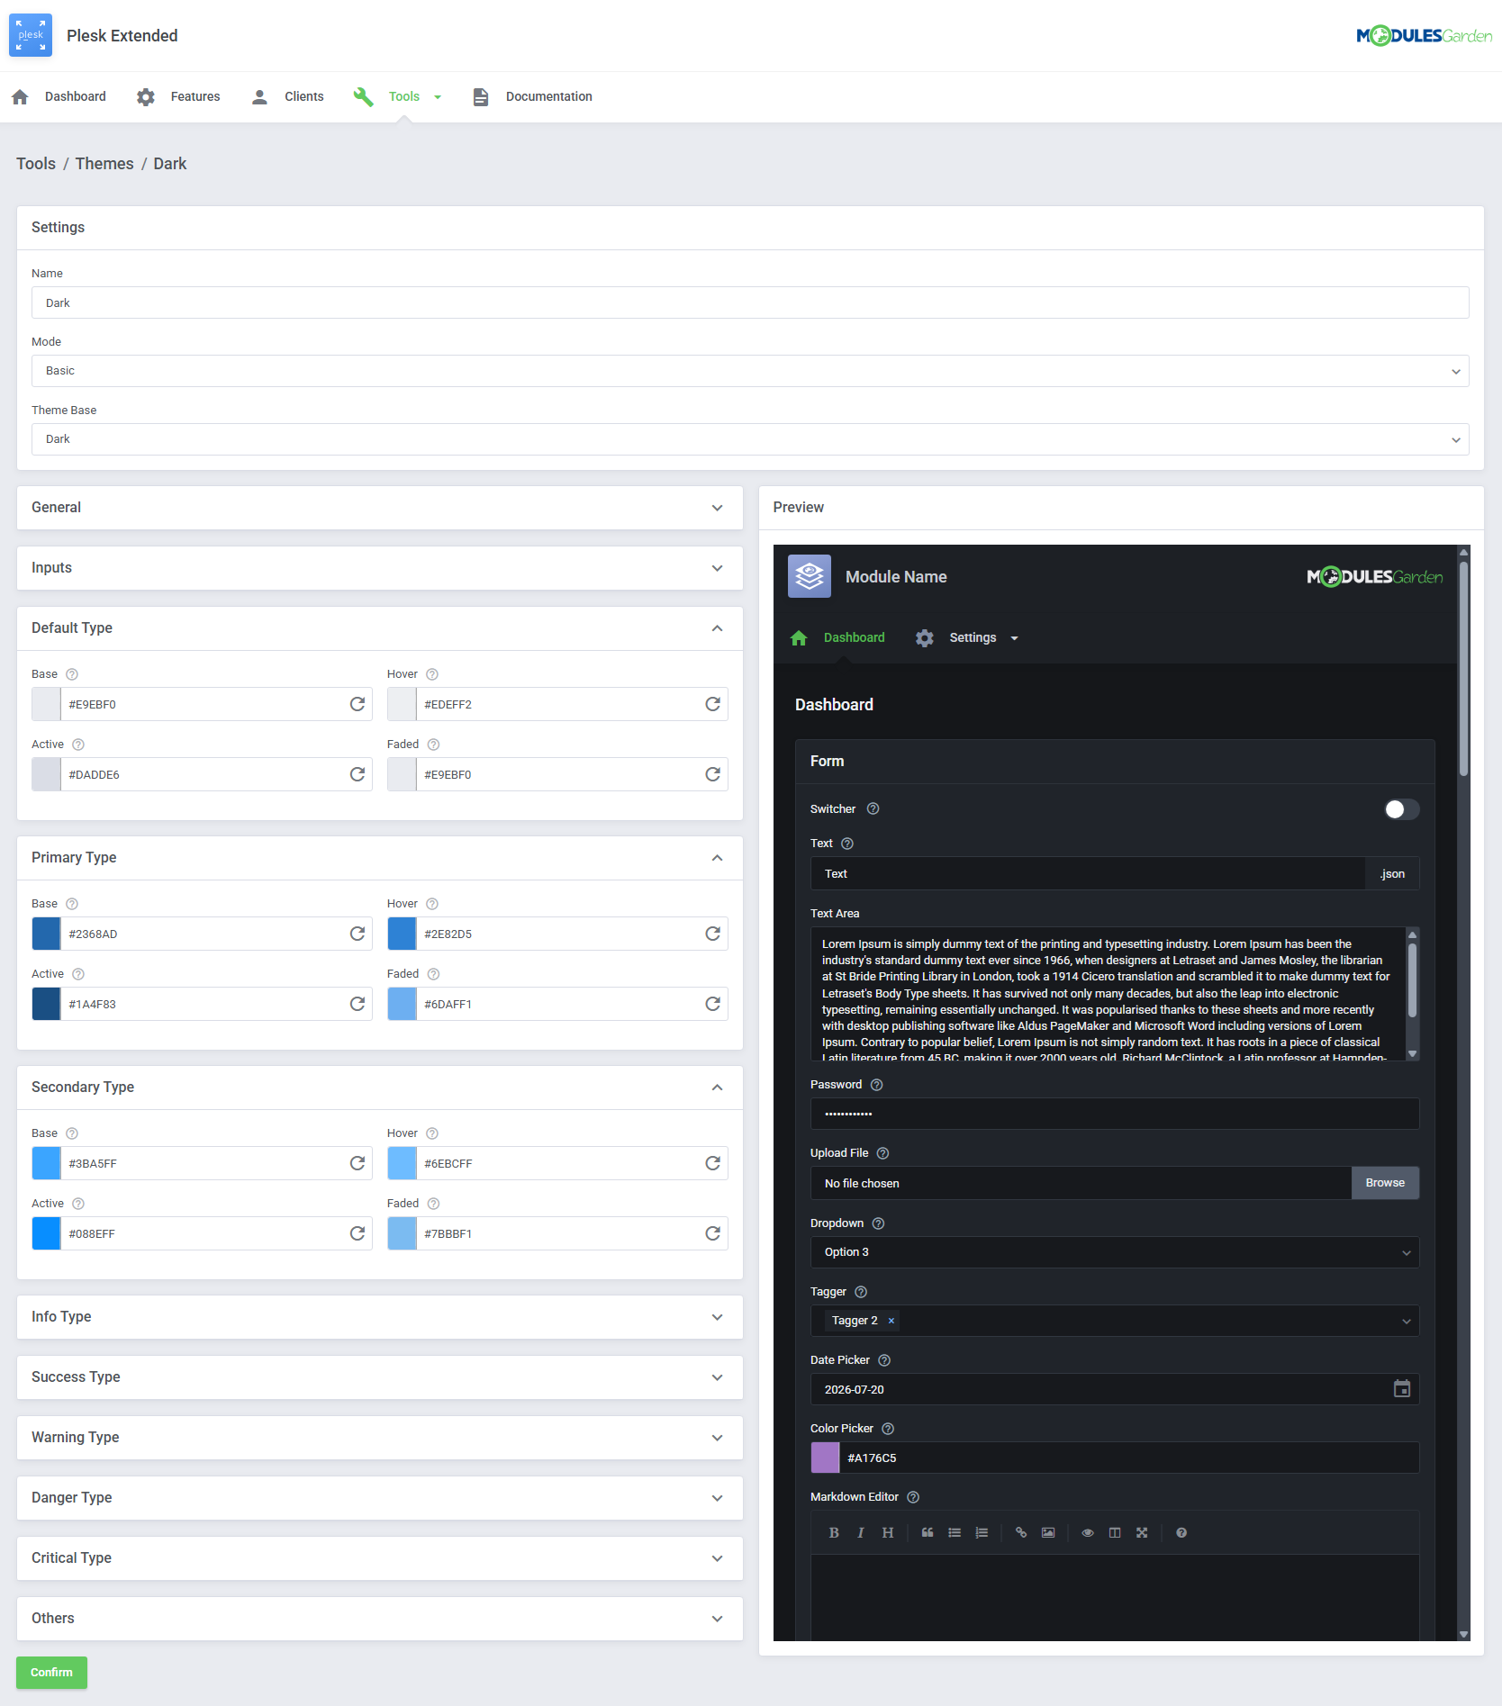Click the Clients person icon
Screen dimensions: 1502x1706
point(259,96)
